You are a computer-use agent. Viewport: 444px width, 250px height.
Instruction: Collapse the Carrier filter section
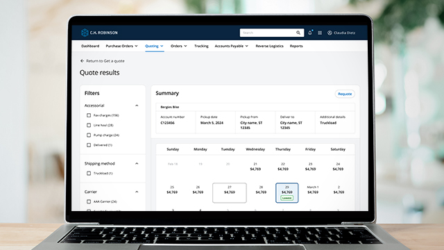point(137,192)
